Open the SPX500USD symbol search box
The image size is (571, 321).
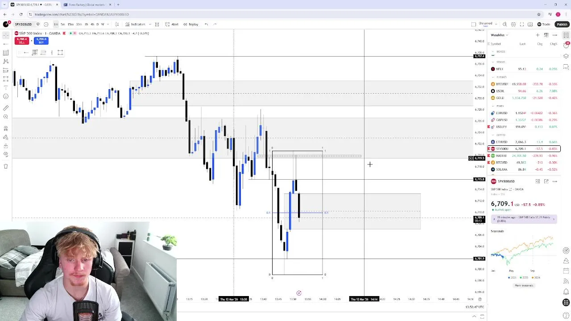point(23,24)
